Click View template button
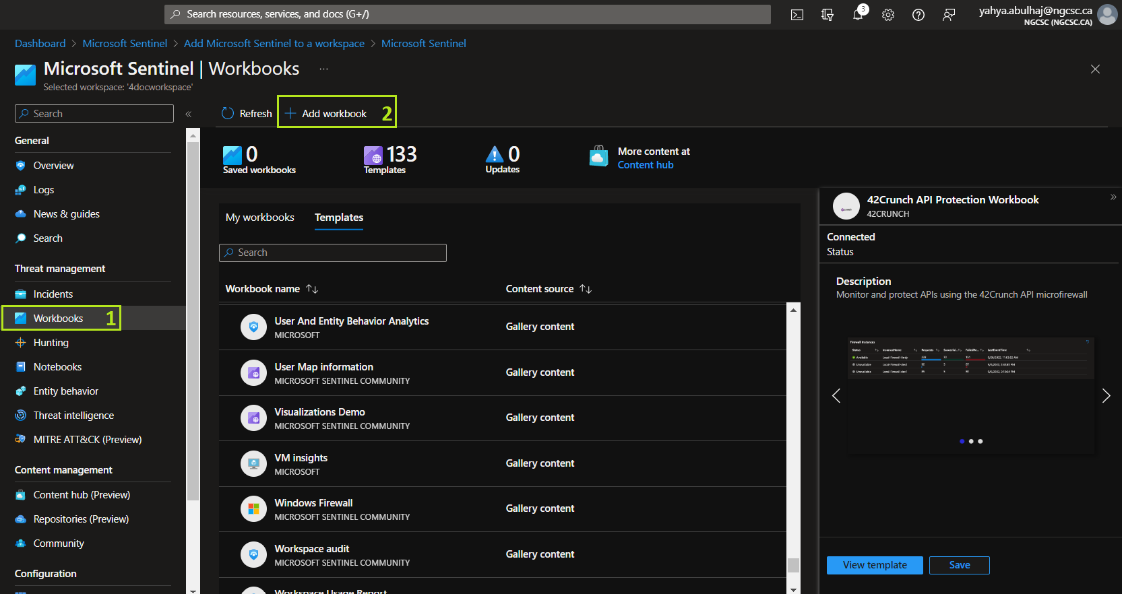Viewport: 1122px width, 594px height. [875, 565]
